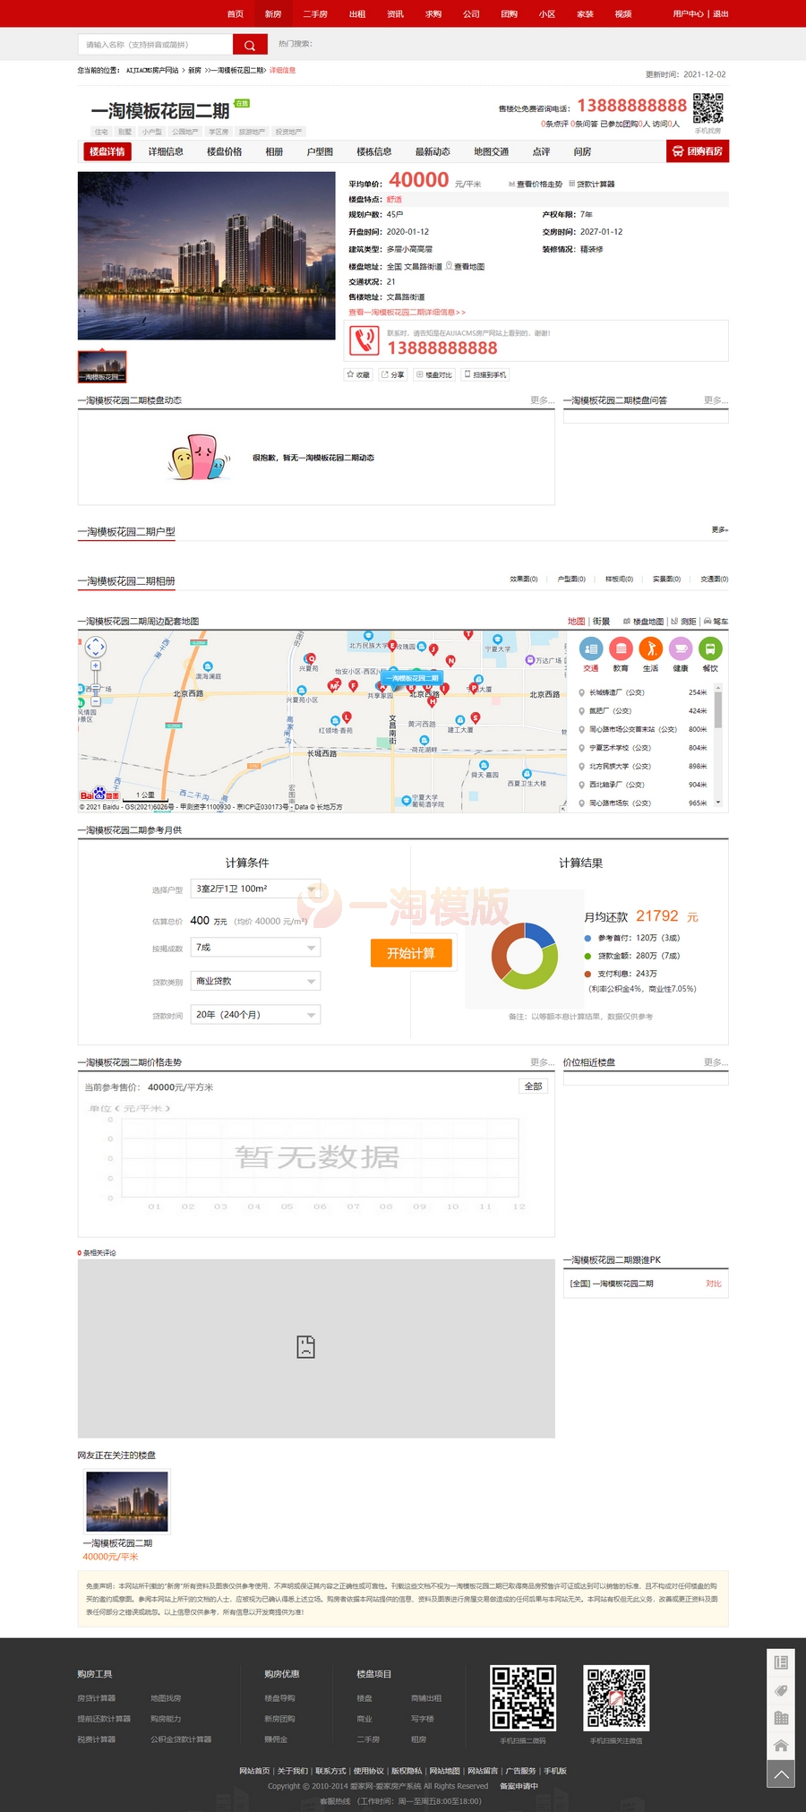Click the 查看地图 link near address
806x1812 pixels.
click(x=468, y=267)
